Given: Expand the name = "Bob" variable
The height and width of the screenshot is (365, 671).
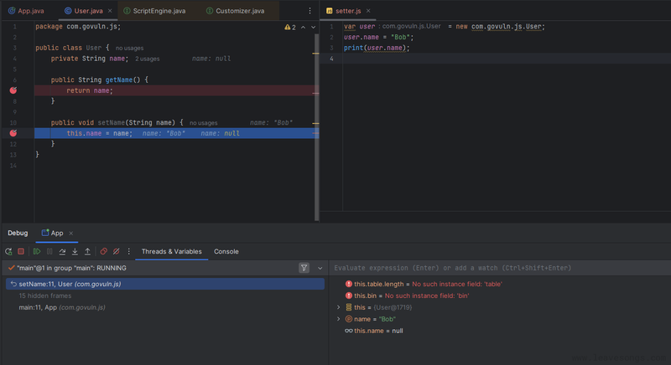Looking at the screenshot, I should tap(338, 319).
